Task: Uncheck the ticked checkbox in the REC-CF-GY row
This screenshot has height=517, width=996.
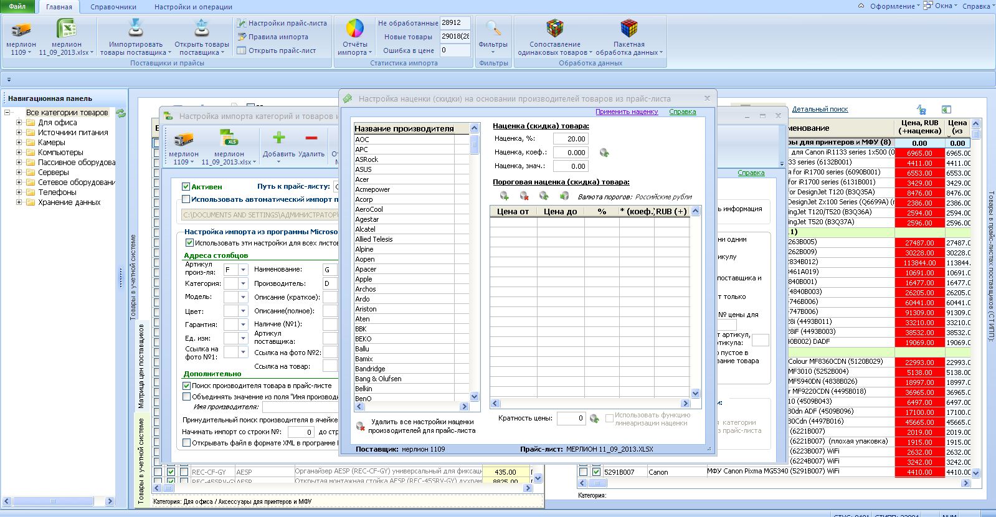Action: tap(171, 472)
